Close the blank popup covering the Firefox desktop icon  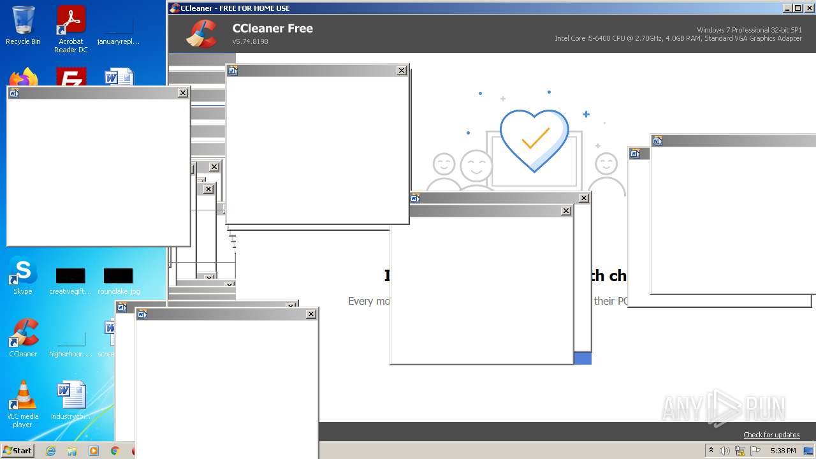(183, 93)
